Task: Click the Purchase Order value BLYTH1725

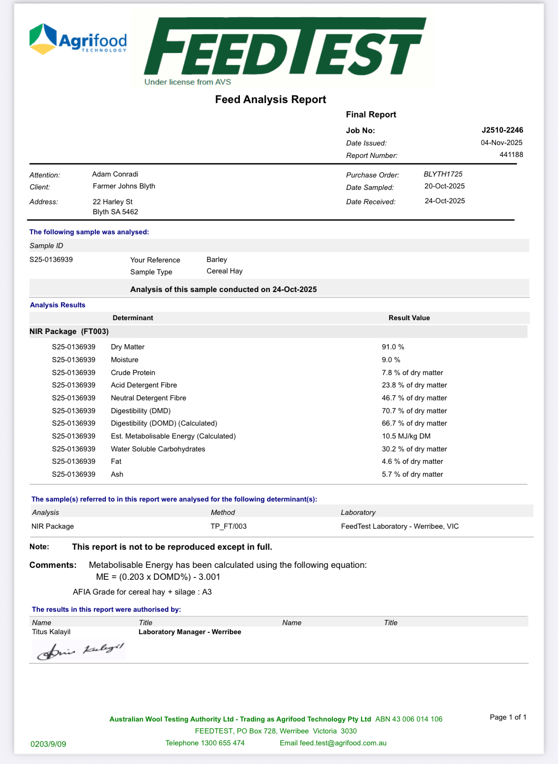Action: 443,174
